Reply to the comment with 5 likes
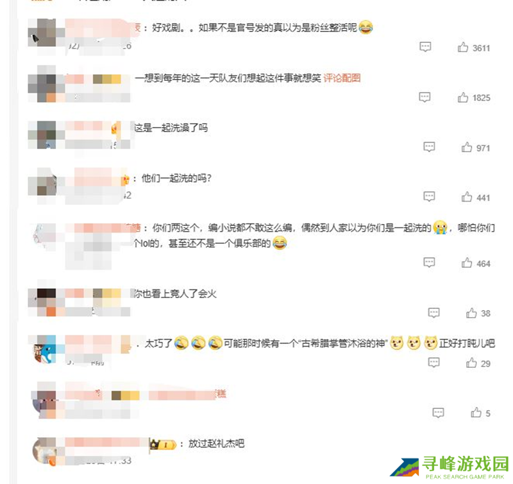Viewport: 513px width, 484px height. pyautogui.click(x=439, y=413)
